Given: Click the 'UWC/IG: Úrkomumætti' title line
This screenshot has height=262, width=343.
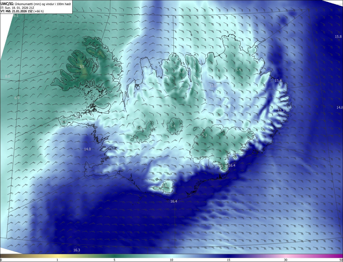Looking at the screenshot, I should coord(36,4).
